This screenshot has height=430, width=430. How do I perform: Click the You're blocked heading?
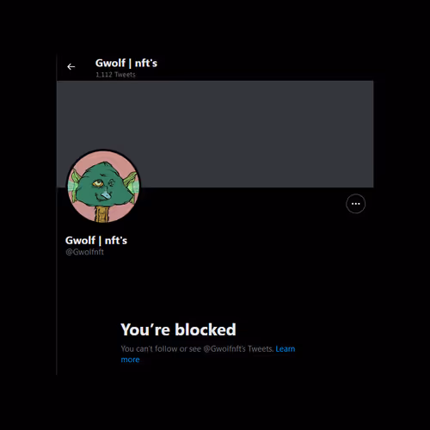tap(178, 329)
